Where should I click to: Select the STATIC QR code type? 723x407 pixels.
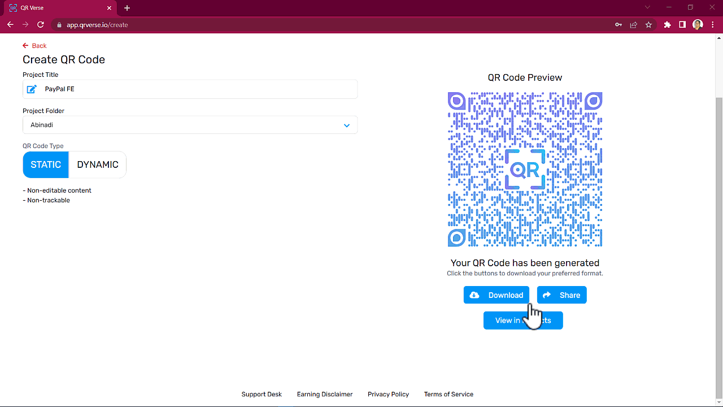coord(46,164)
